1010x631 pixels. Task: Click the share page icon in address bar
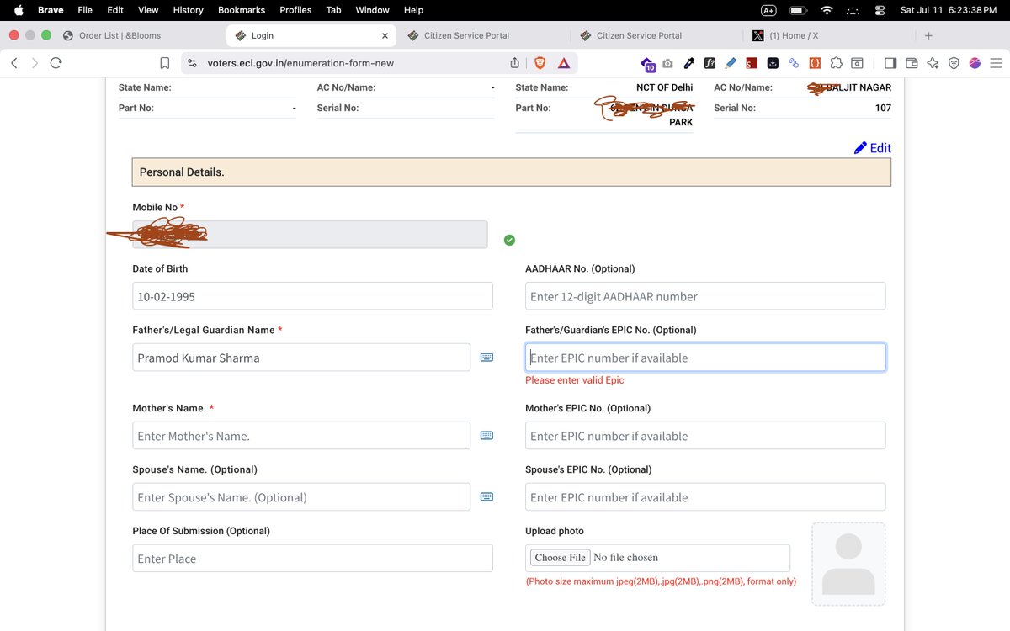514,63
